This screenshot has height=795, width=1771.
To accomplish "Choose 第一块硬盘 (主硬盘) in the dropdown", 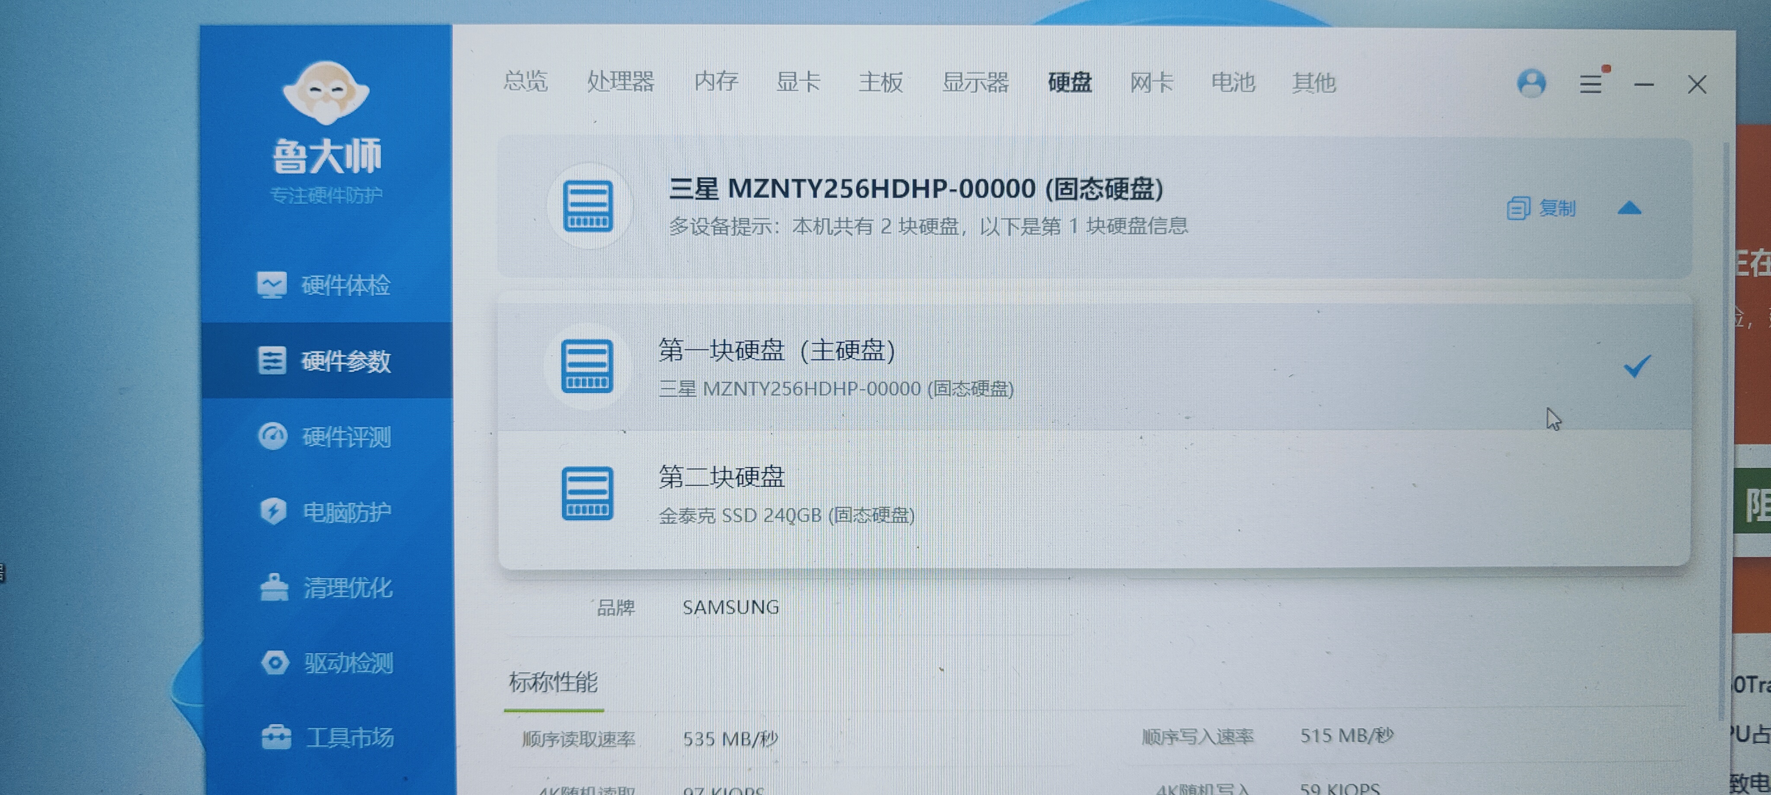I will pyautogui.click(x=1094, y=367).
